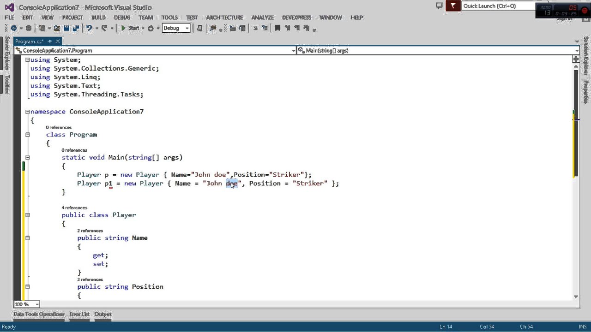Click the Ln 14 status bar entry
The image size is (591, 332).
click(446, 326)
